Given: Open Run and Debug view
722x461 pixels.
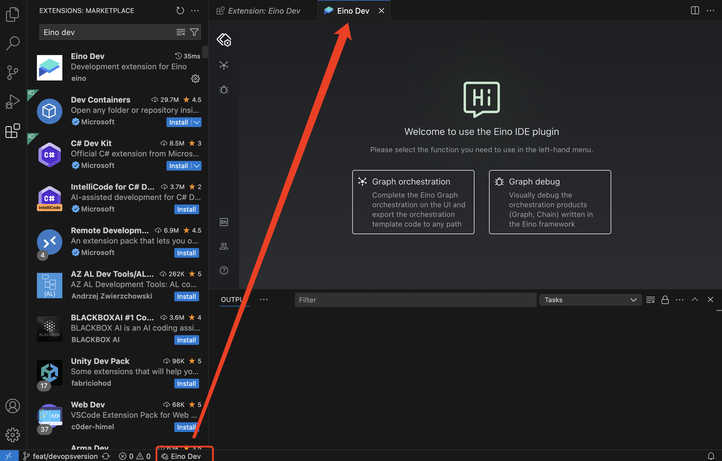Looking at the screenshot, I should pos(12,102).
